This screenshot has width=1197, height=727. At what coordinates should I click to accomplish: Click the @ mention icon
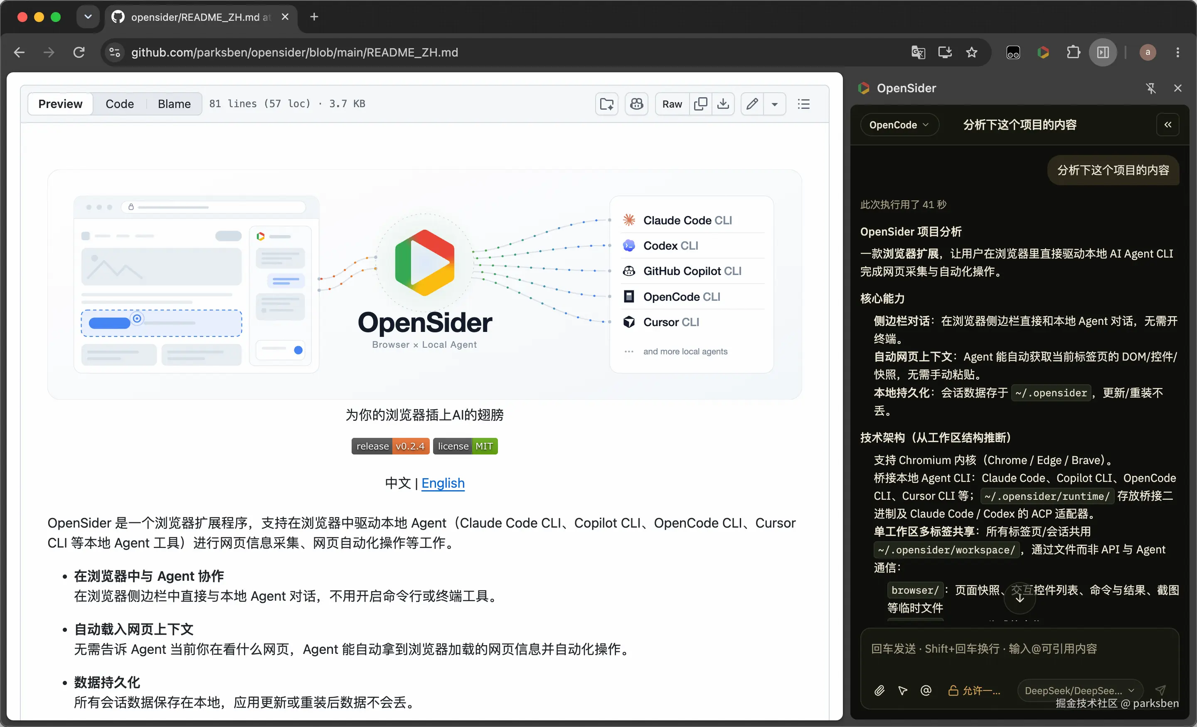coord(926,690)
